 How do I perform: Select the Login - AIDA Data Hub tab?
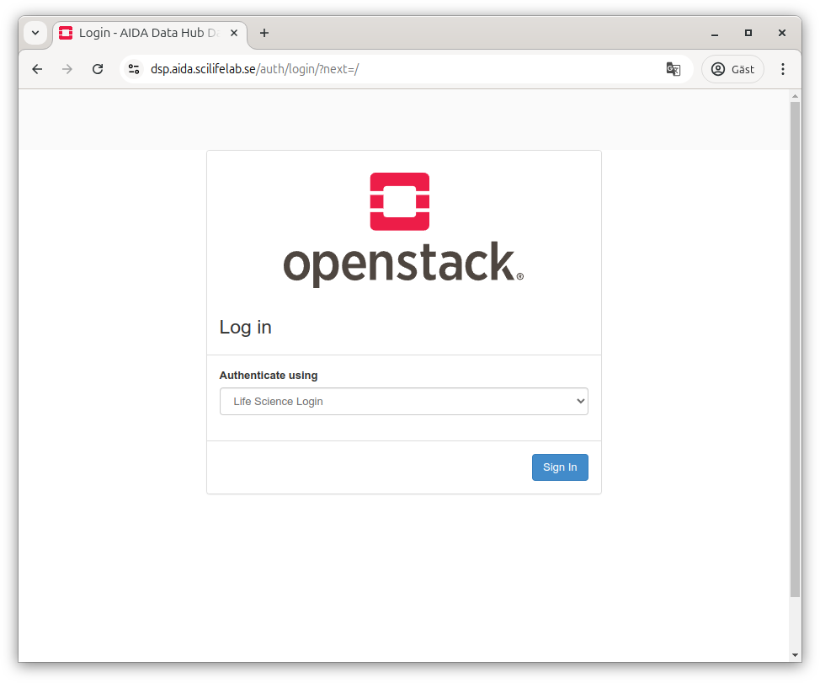(x=150, y=33)
